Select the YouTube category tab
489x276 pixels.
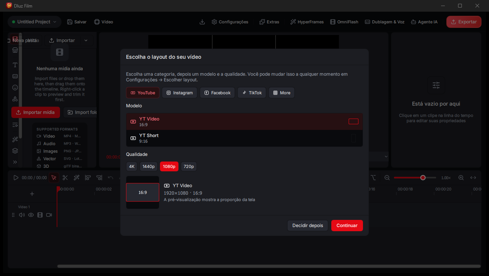(x=143, y=93)
